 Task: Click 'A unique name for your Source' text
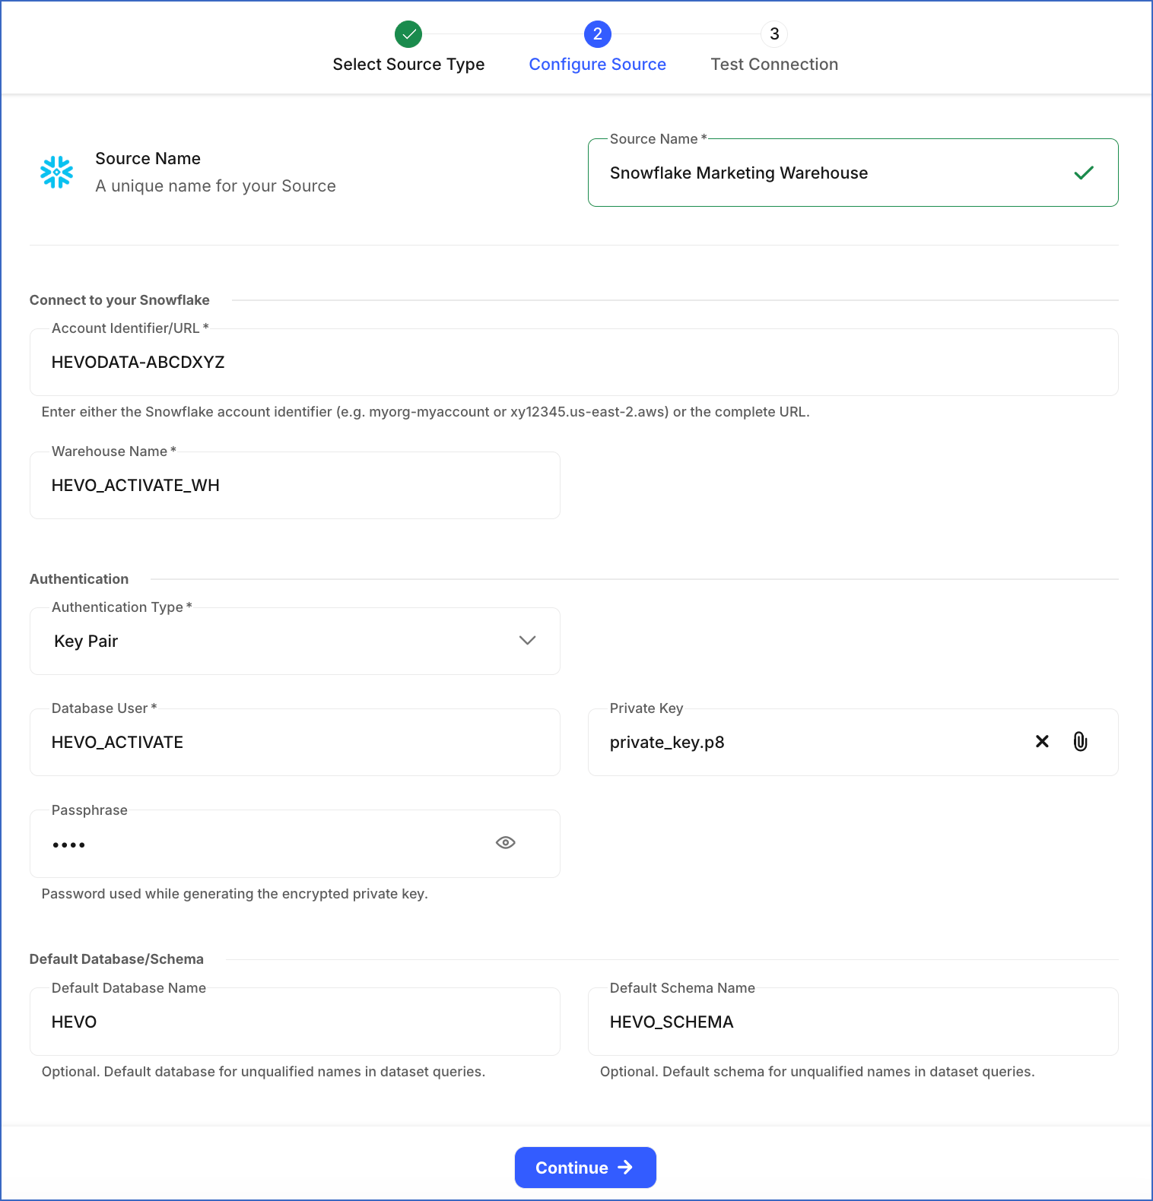coord(215,186)
